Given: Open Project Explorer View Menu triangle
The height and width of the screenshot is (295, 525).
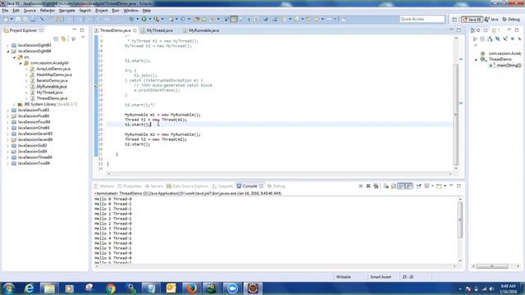Looking at the screenshot, I should tap(83, 38).
